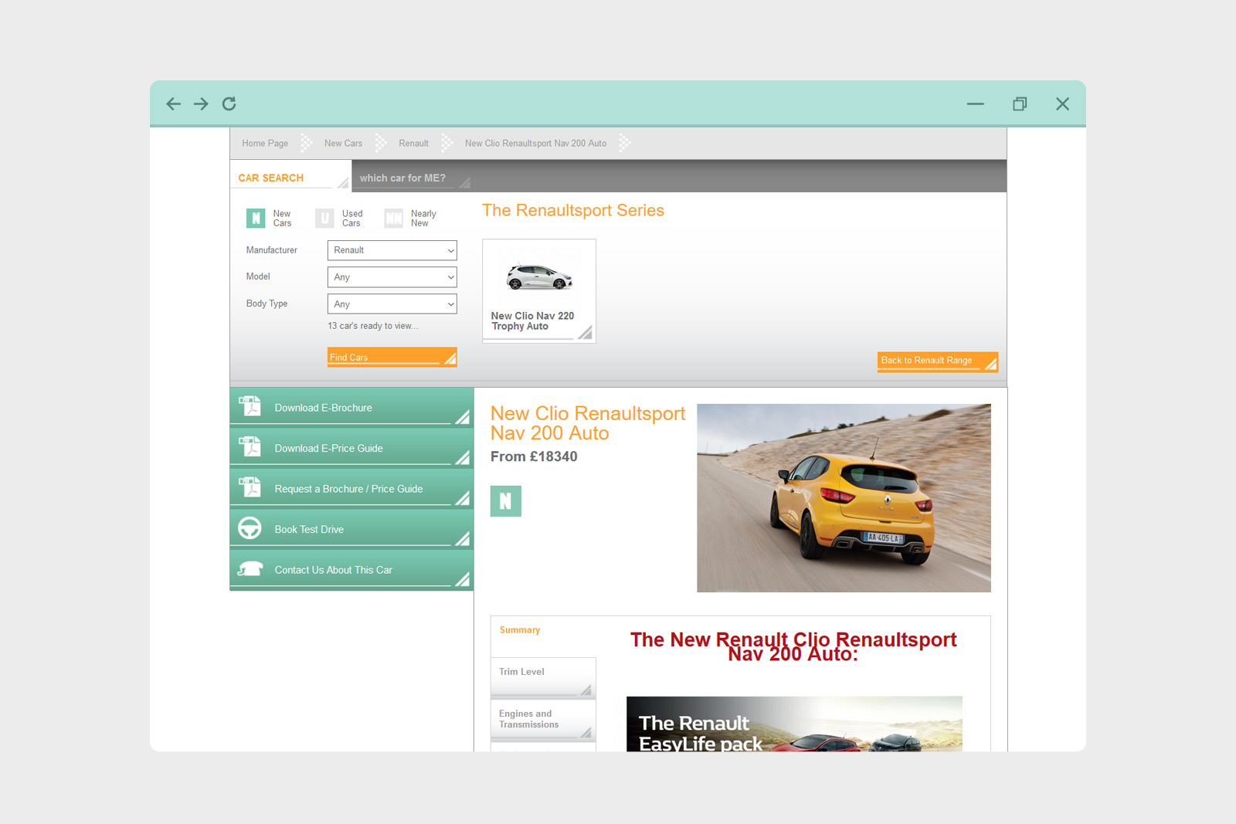The width and height of the screenshot is (1236, 824).
Task: Click the browser forward arrow icon
Action: pyautogui.click(x=201, y=103)
